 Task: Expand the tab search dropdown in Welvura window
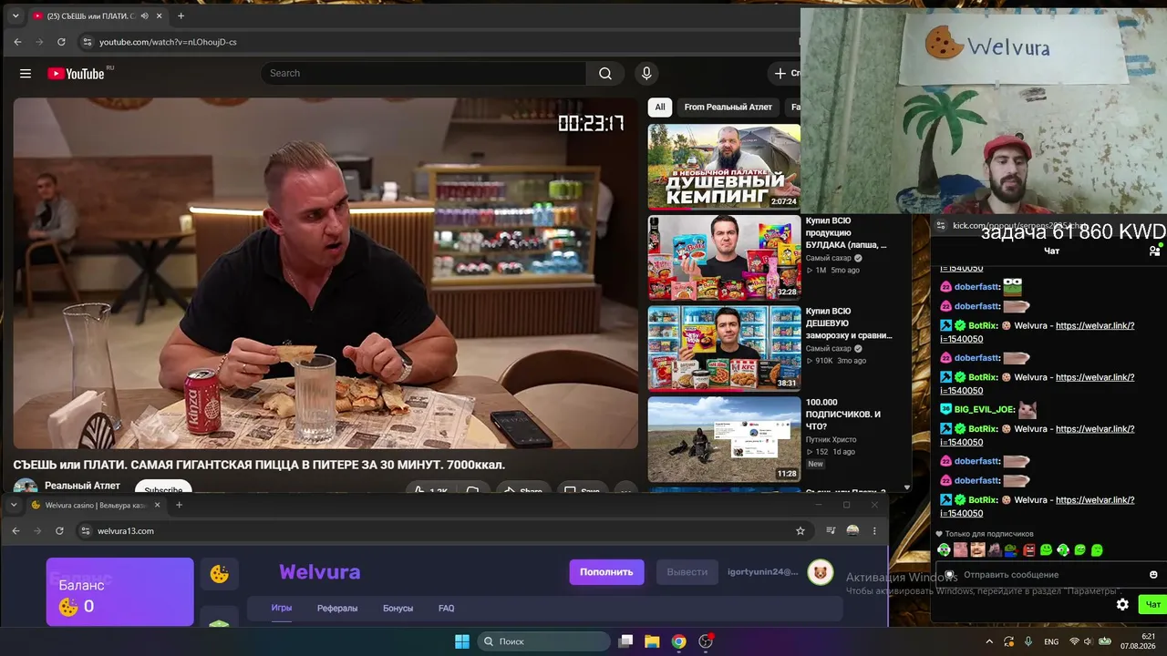[x=15, y=505]
